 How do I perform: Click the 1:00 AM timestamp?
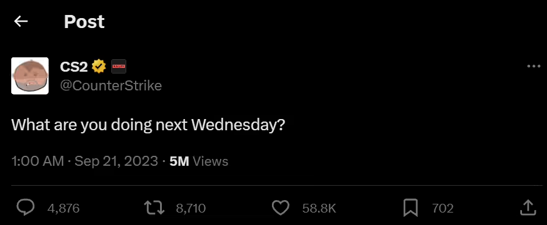tap(38, 161)
